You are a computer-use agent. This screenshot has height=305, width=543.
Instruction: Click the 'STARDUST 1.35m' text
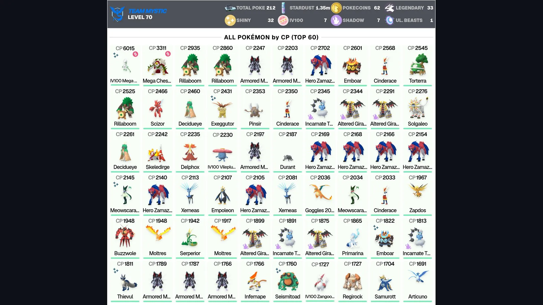click(x=310, y=8)
